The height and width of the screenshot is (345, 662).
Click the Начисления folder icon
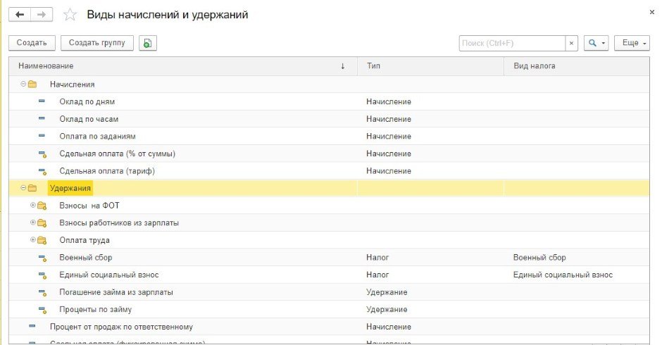click(32, 84)
